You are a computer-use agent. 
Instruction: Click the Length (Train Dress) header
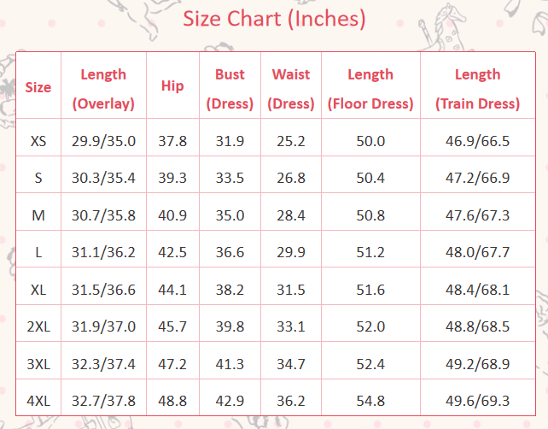click(477, 89)
